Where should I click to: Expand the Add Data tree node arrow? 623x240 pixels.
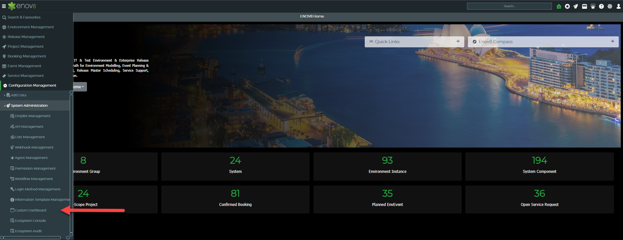[x=5, y=95]
